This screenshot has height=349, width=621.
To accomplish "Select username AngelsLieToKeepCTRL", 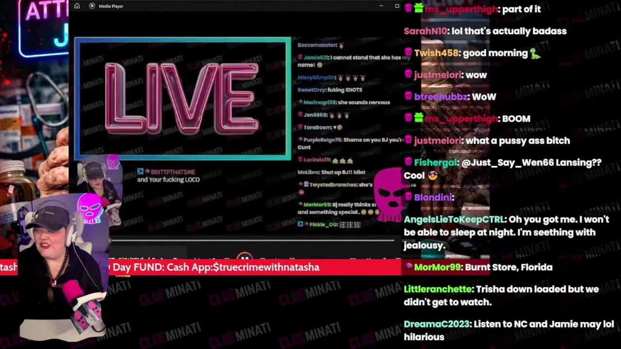I will point(454,220).
